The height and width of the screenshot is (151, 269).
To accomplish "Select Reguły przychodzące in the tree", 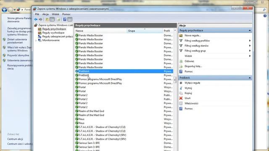I will click(54, 29).
